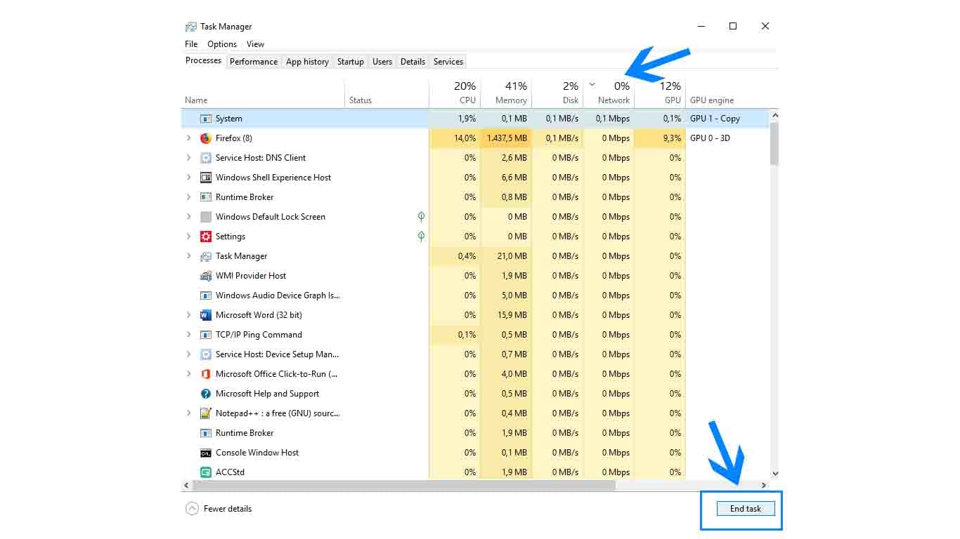Click Microsoft Word memory value 15,9 MB

click(x=512, y=315)
